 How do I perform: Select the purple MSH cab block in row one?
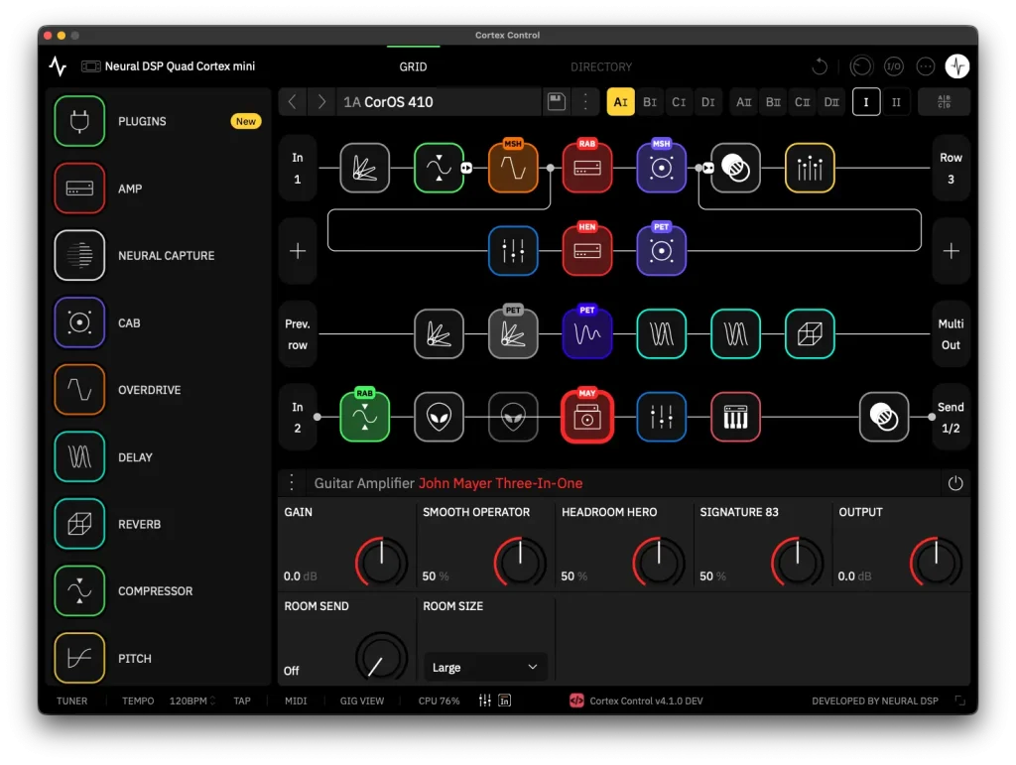661,168
